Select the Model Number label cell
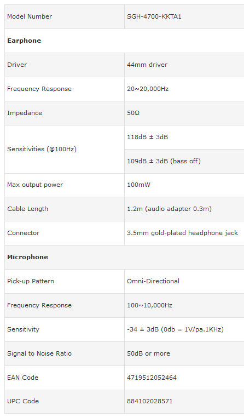Viewport: 244px width, 417px height. coord(65,16)
